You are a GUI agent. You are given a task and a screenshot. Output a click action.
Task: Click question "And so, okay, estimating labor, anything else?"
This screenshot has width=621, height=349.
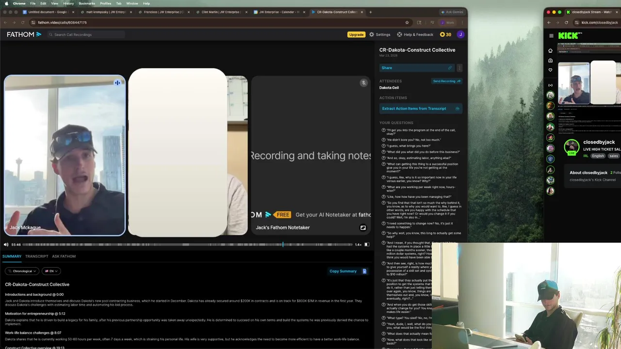pos(419,158)
